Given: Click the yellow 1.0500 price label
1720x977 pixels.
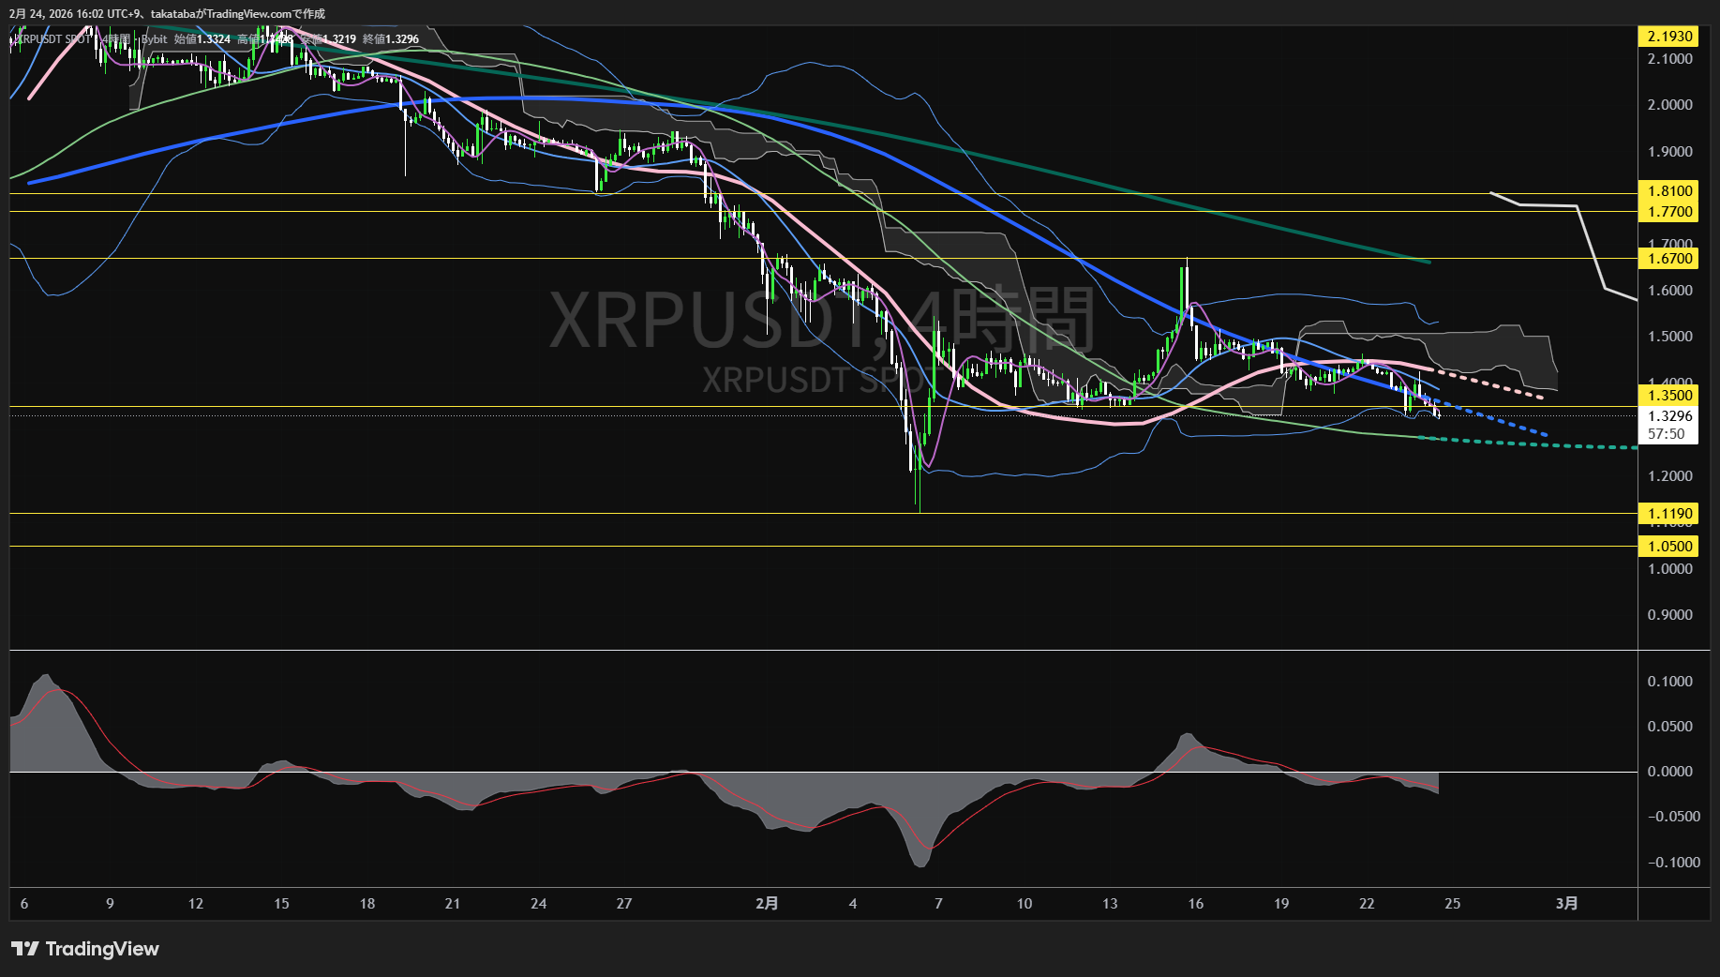Looking at the screenshot, I should pyautogui.click(x=1669, y=547).
